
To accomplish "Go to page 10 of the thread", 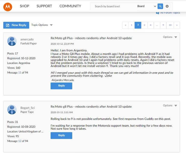I will point(170,25).
